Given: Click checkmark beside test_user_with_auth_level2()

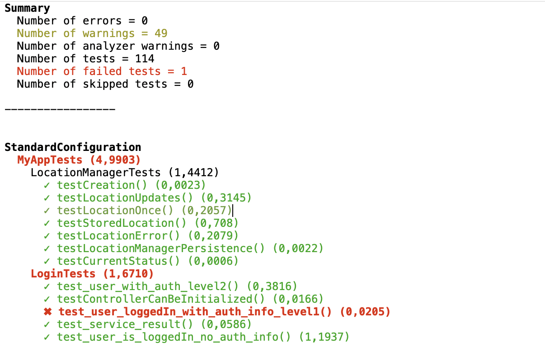Looking at the screenshot, I should 47,286.
